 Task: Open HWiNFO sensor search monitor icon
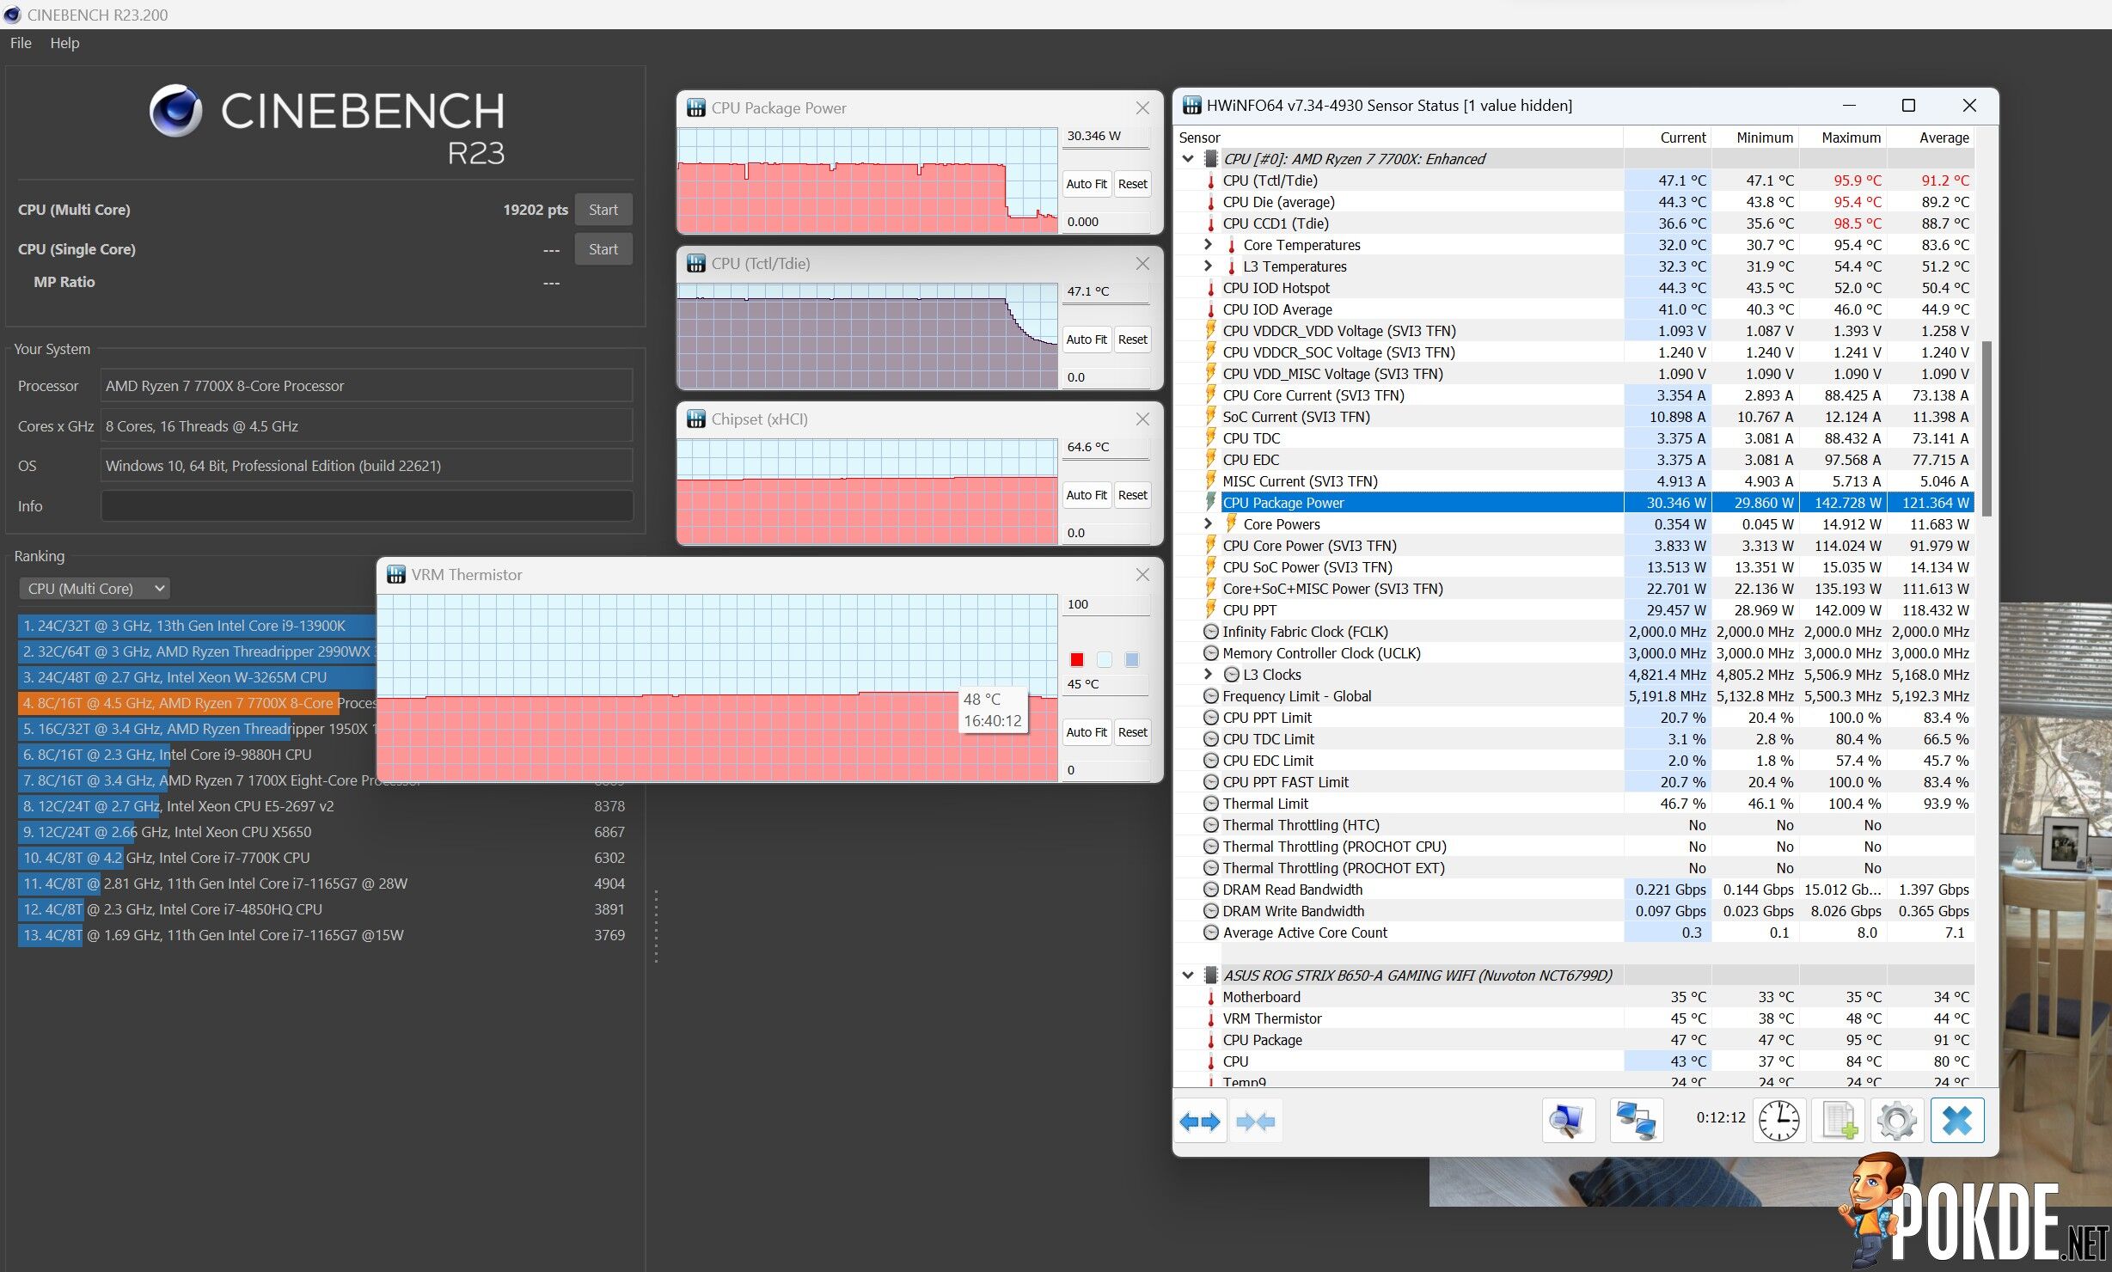tap(1568, 1121)
